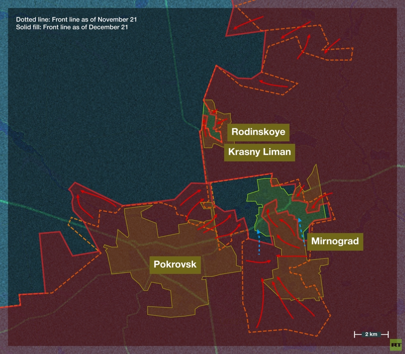Click the red arrow at the map's top edge
The width and height of the screenshot is (405, 354).
(x=248, y=22)
